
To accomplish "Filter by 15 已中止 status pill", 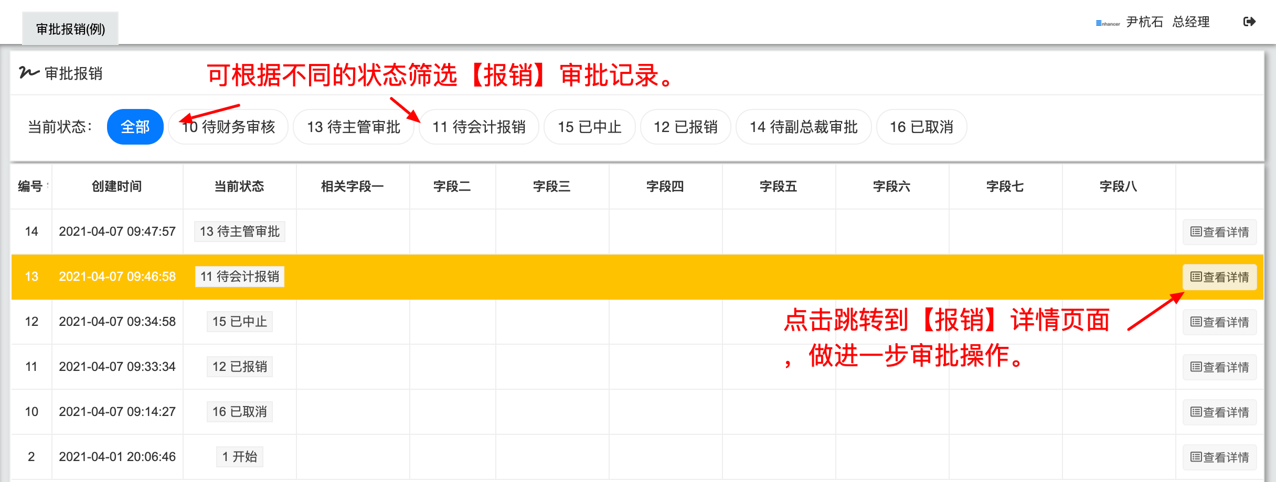I will pyautogui.click(x=590, y=127).
